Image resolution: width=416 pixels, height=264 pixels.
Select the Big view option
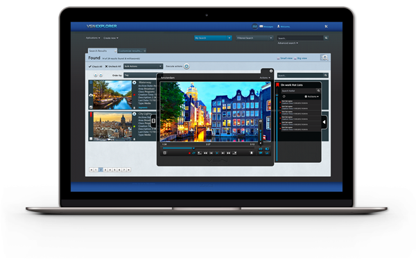pos(300,58)
